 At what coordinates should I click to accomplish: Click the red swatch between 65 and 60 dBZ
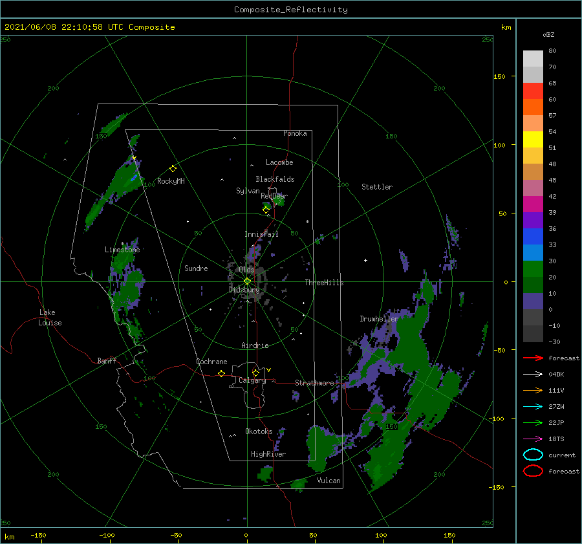[x=533, y=91]
